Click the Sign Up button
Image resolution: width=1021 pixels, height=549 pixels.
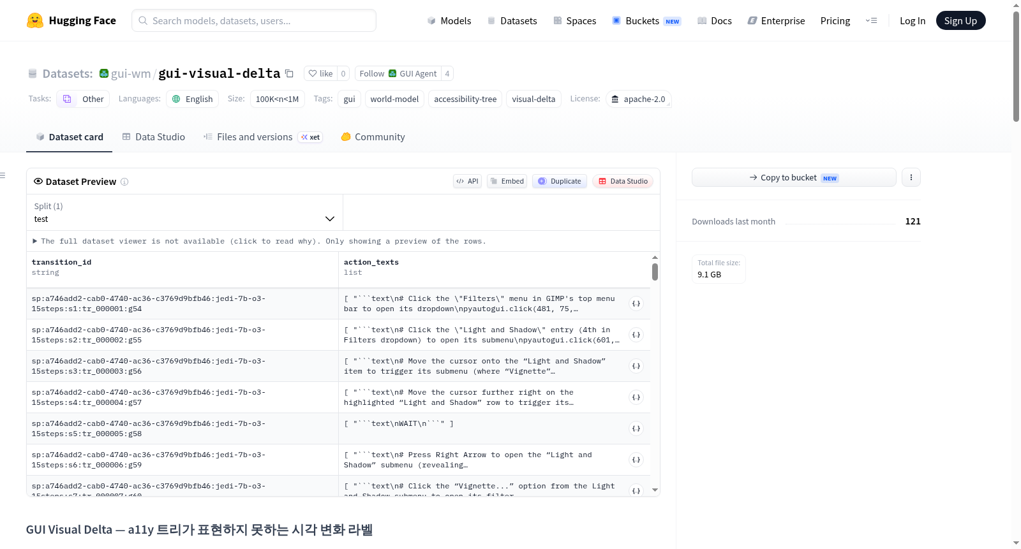960,20
